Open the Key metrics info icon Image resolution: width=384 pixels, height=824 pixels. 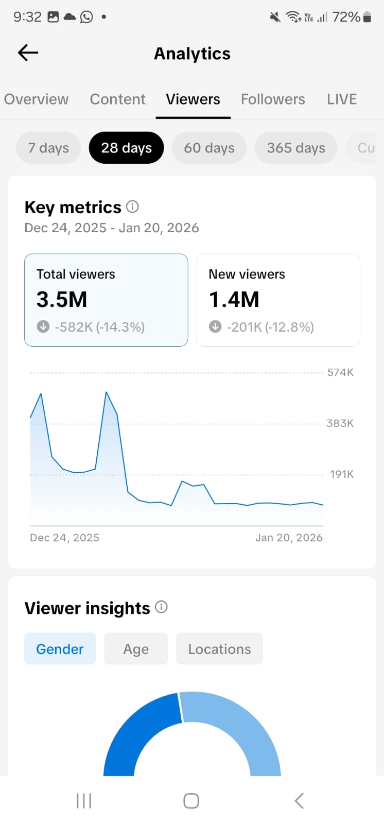pos(132,207)
